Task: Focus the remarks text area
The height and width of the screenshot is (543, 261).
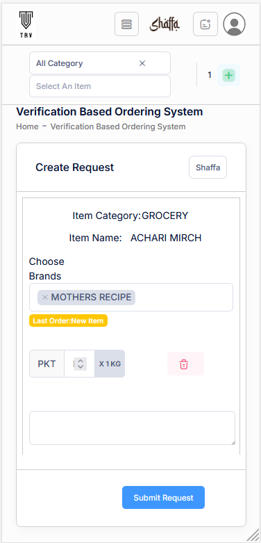Action: coord(132,428)
